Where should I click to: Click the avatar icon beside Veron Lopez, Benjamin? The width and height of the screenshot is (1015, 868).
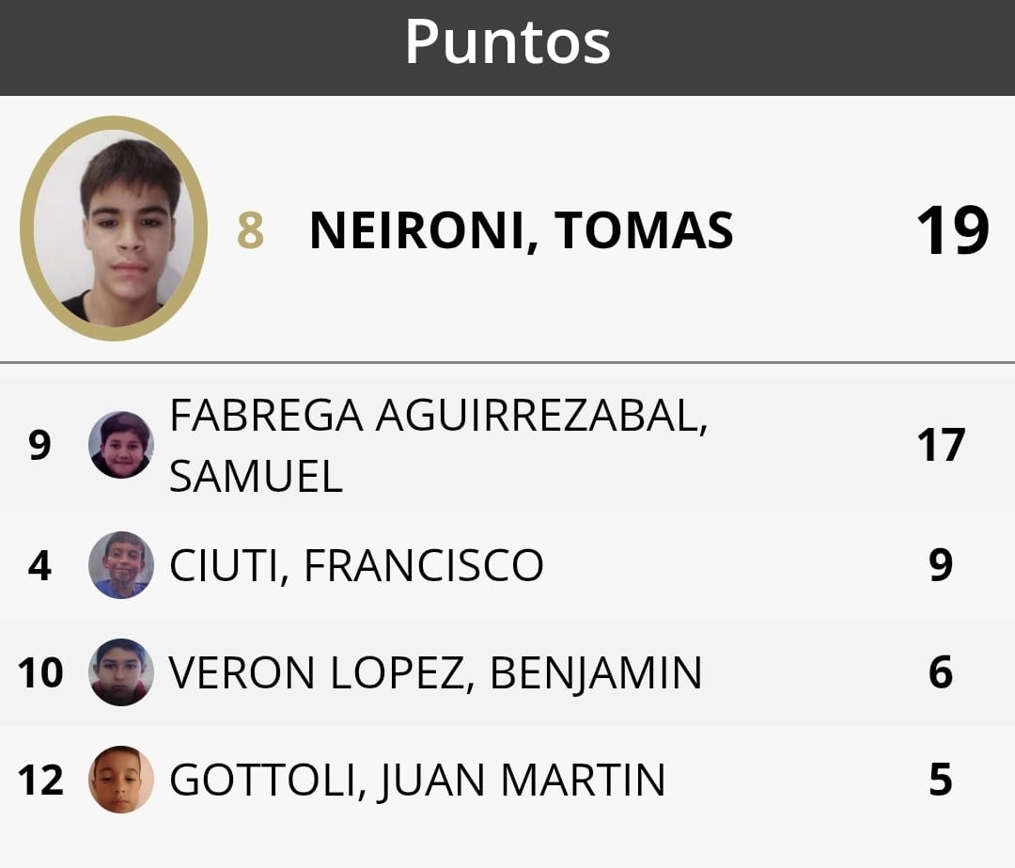[121, 672]
